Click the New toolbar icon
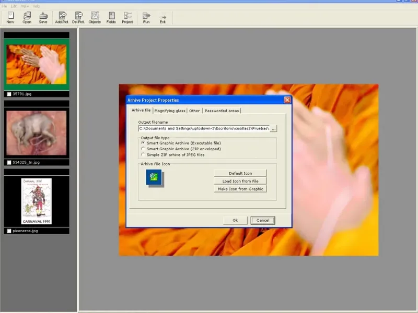418x313 pixels. point(10,18)
